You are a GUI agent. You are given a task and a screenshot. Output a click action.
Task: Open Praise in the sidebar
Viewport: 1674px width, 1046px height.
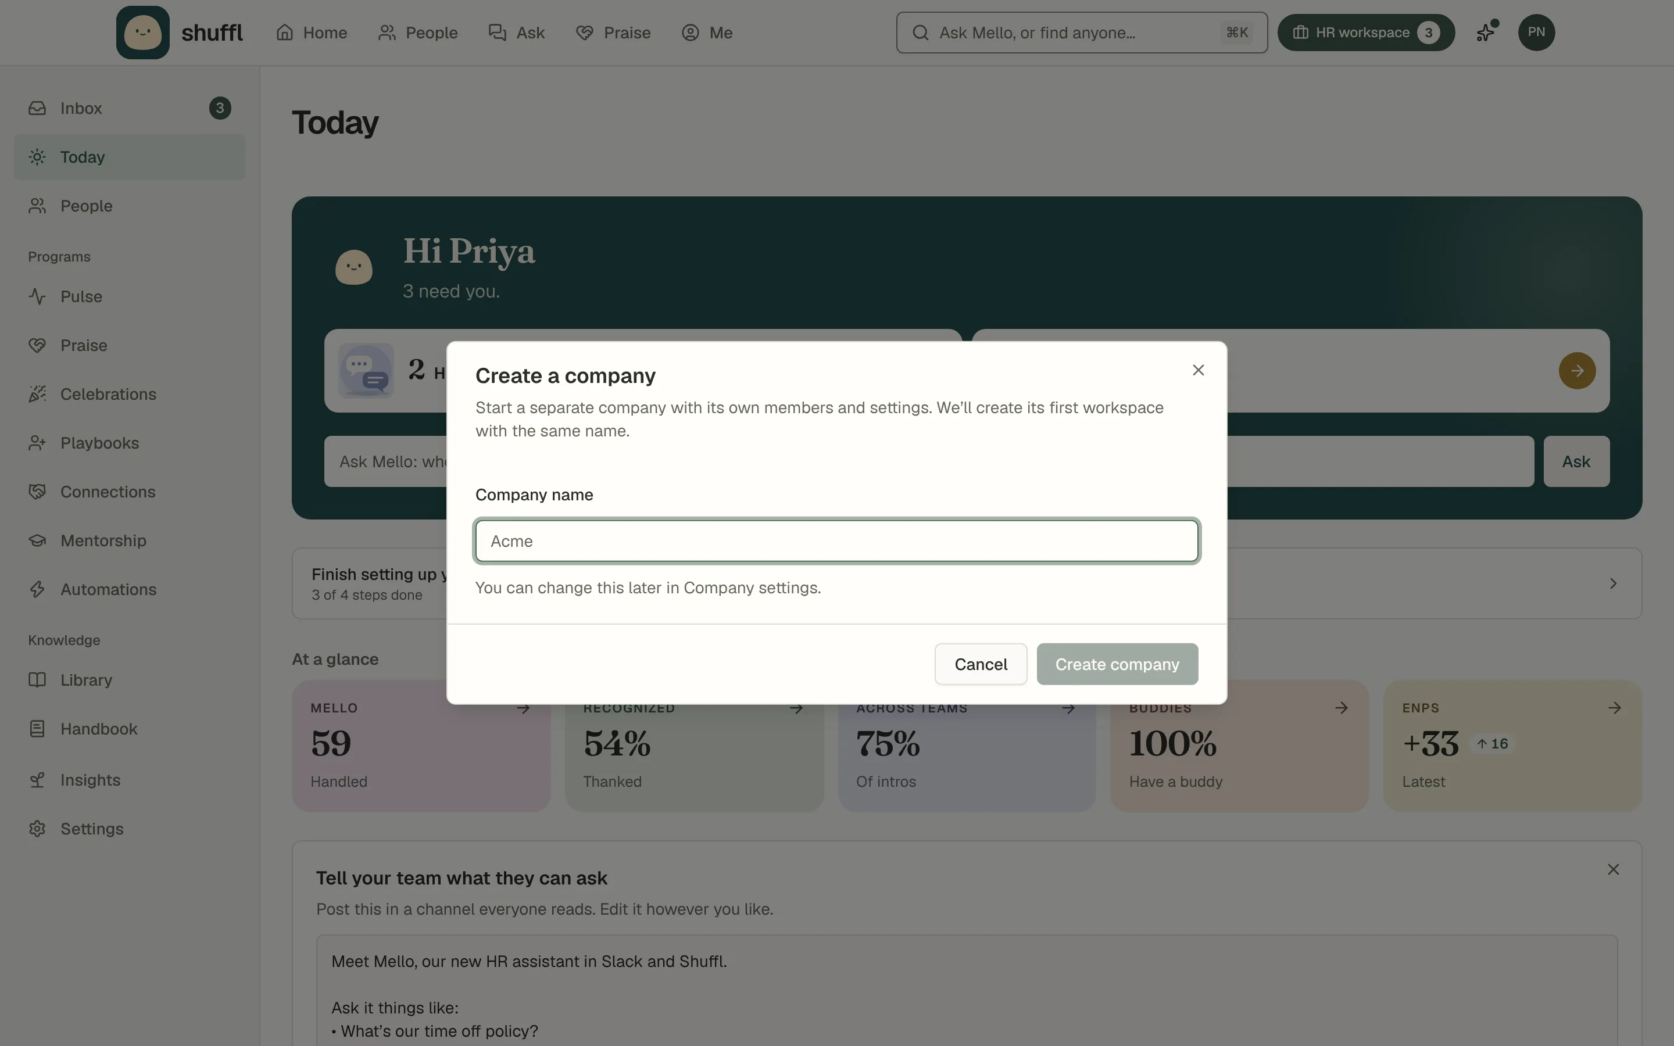(x=130, y=345)
